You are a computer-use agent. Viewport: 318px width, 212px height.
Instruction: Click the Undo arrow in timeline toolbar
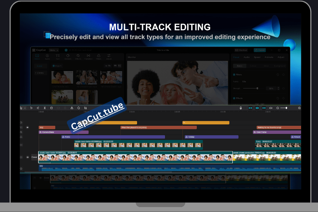pyautogui.click(x=31, y=108)
